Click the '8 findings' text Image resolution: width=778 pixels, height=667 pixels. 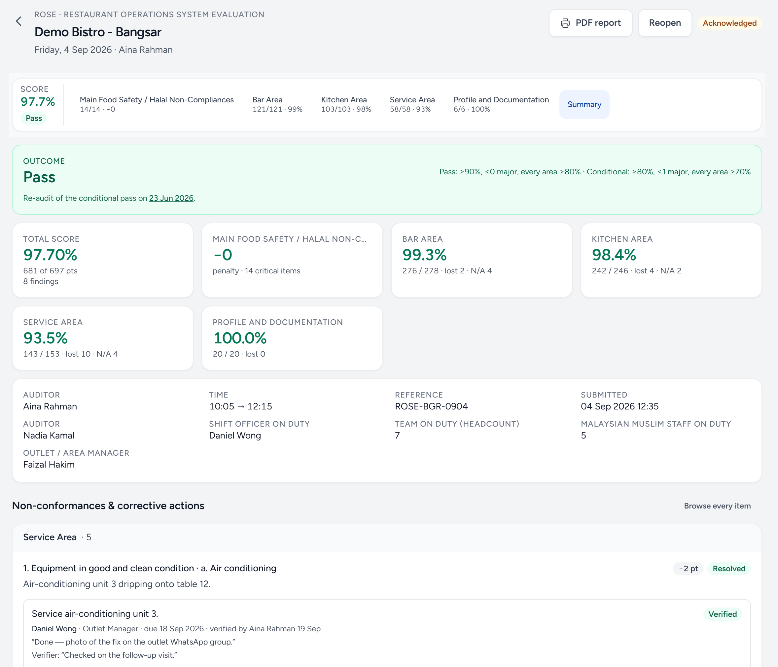pos(41,282)
